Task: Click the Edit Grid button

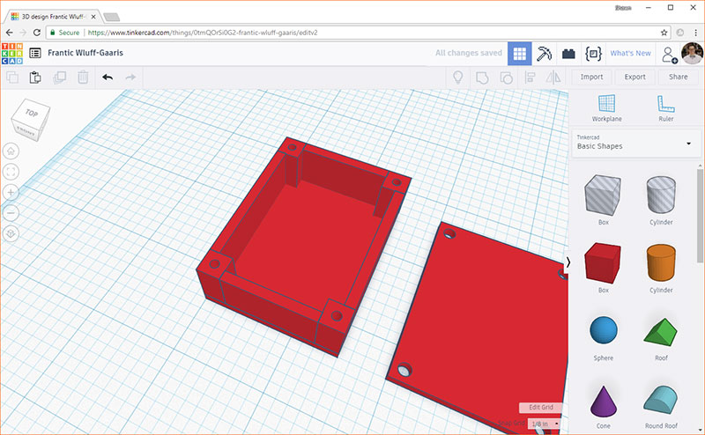Action: click(540, 408)
